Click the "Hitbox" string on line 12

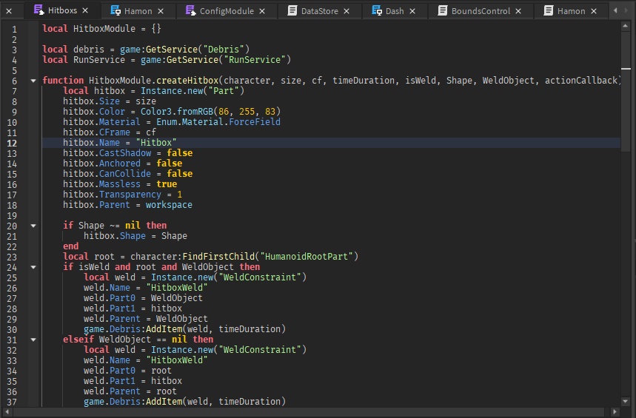pyautogui.click(x=156, y=143)
